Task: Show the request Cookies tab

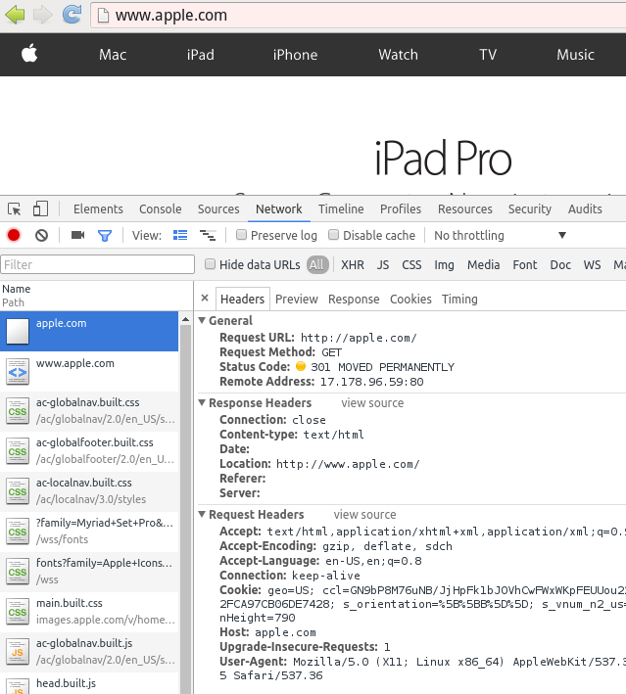Action: coord(410,300)
